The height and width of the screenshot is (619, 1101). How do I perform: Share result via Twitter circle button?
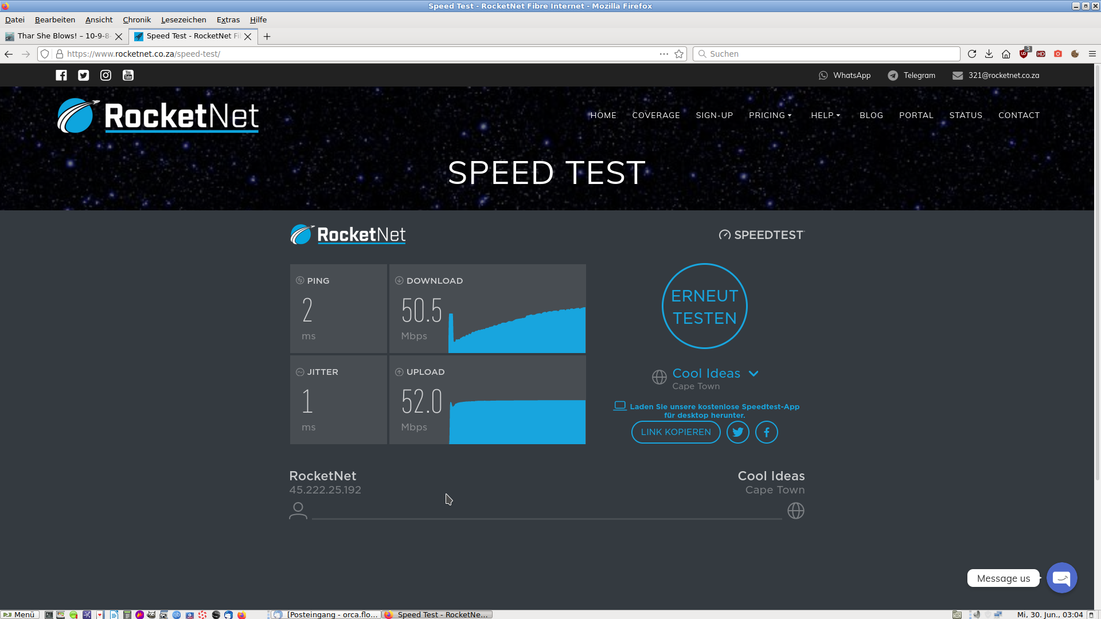738,432
